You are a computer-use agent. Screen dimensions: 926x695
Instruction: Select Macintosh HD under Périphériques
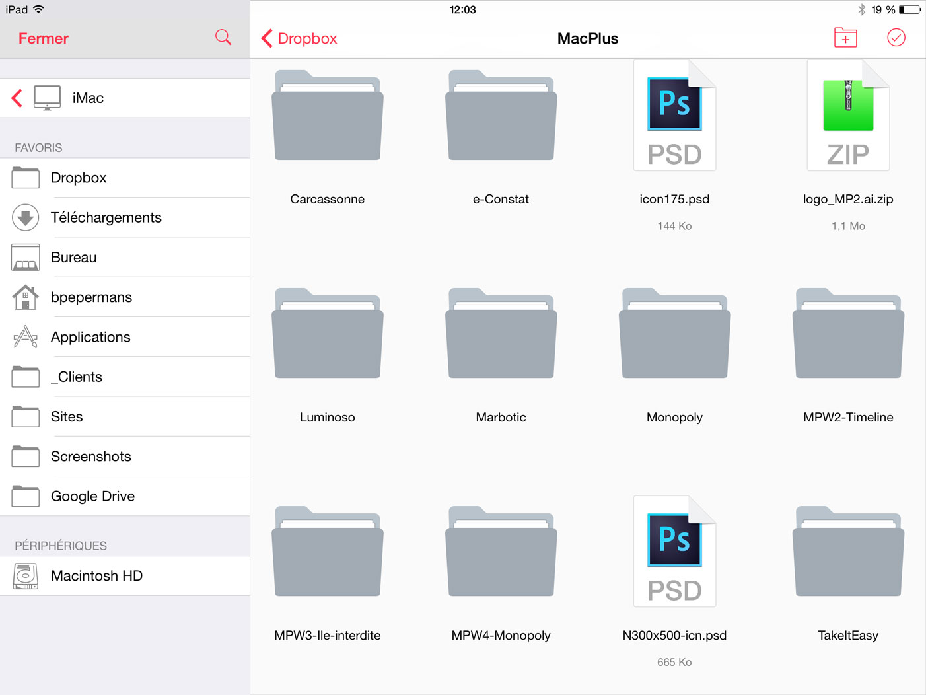125,576
